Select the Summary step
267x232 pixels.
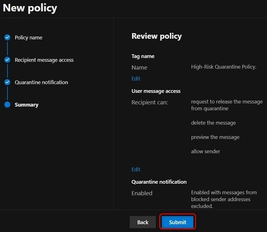pos(27,104)
